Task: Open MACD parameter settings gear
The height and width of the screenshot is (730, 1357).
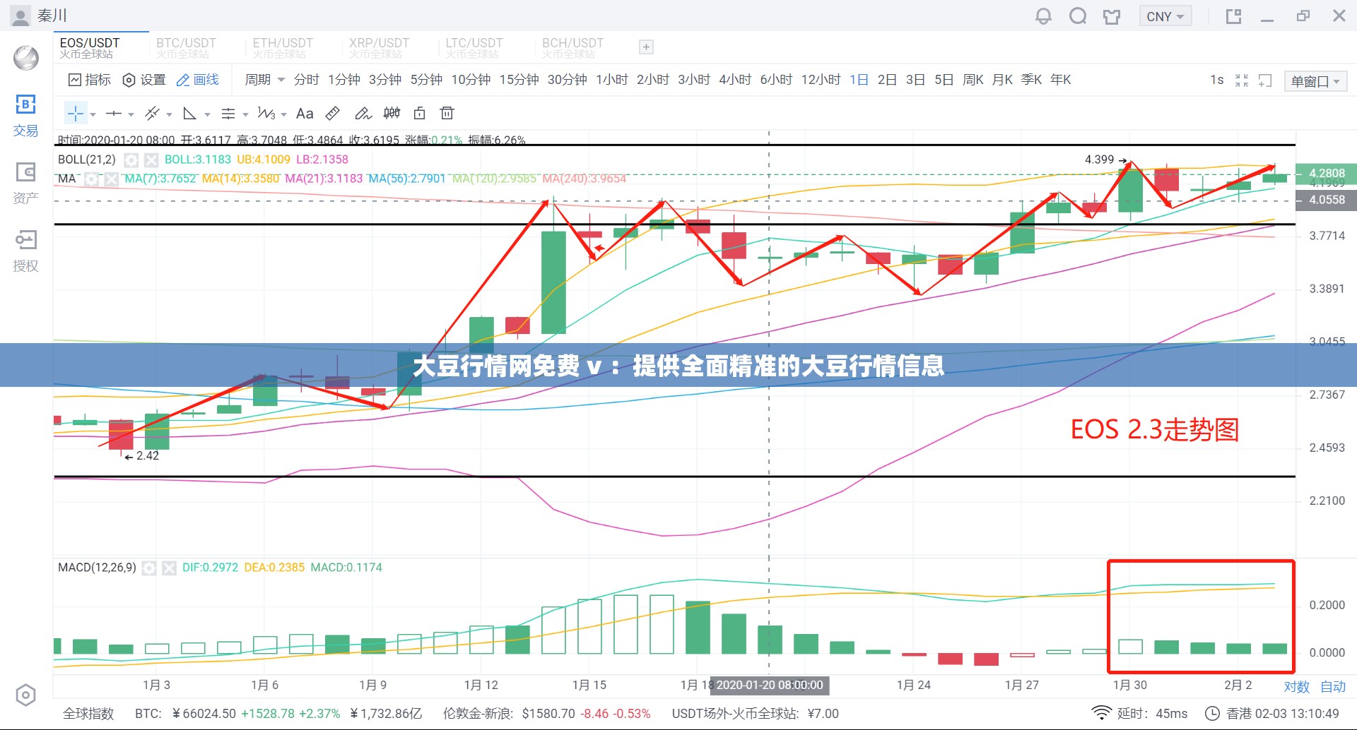Action: (x=149, y=567)
